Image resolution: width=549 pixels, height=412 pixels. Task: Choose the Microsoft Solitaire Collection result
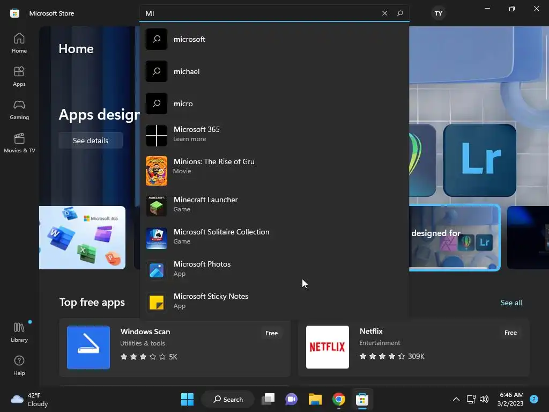click(274, 238)
